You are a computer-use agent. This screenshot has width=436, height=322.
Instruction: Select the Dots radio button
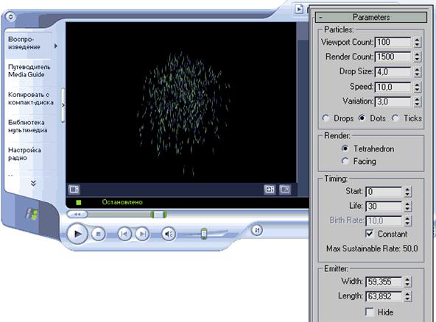[x=362, y=118]
